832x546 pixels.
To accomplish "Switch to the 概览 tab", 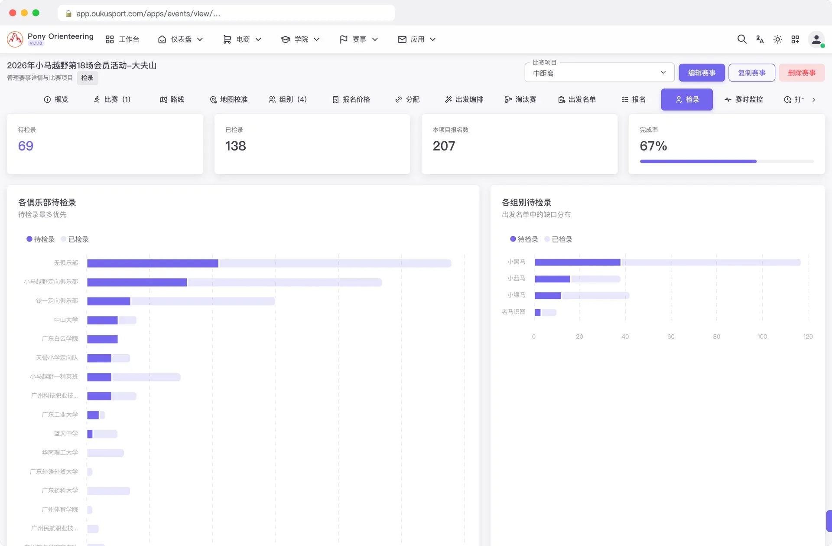I will click(56, 100).
